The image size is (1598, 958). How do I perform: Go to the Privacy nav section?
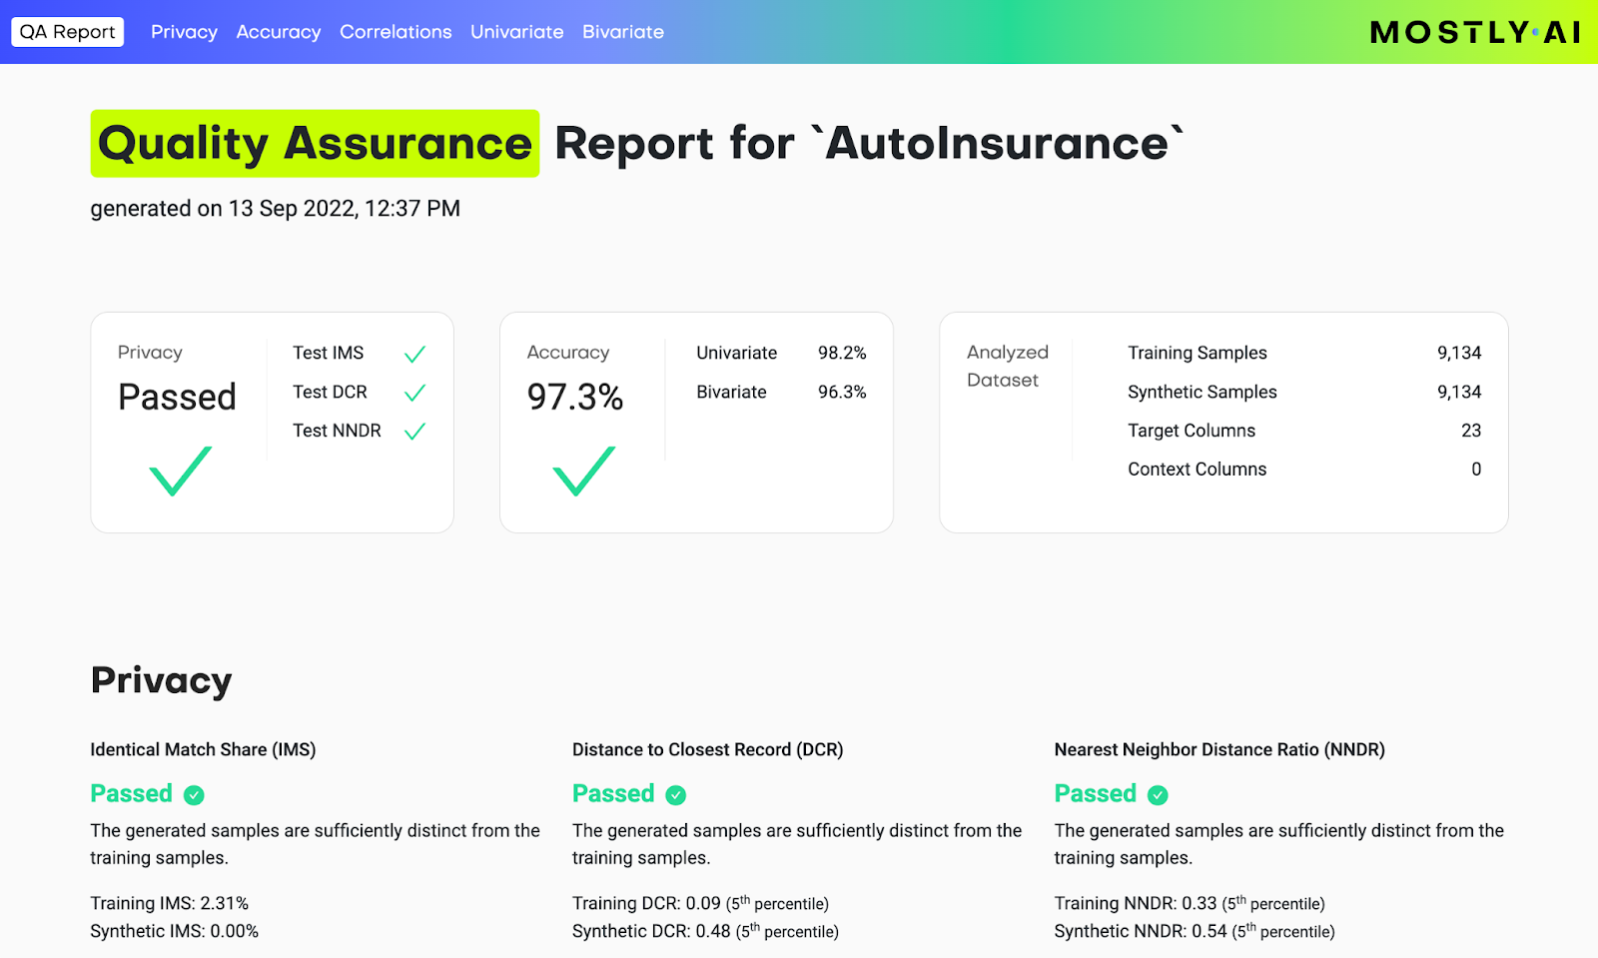184,32
